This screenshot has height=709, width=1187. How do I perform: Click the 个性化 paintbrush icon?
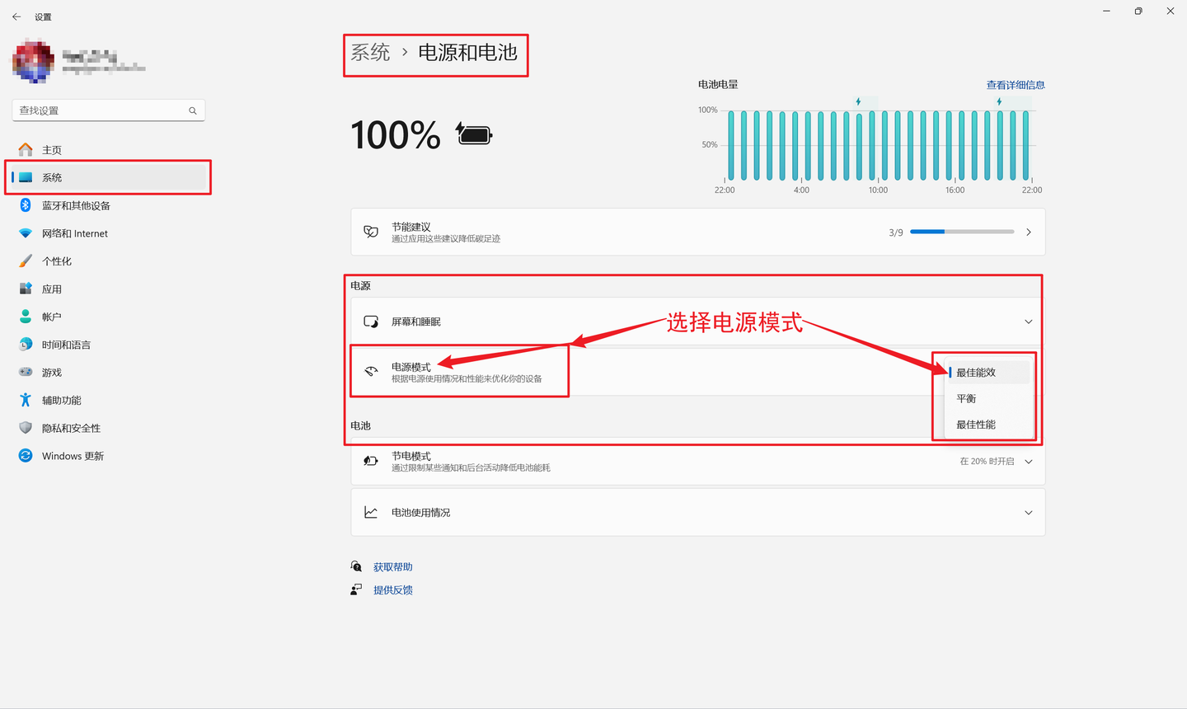pyautogui.click(x=26, y=261)
